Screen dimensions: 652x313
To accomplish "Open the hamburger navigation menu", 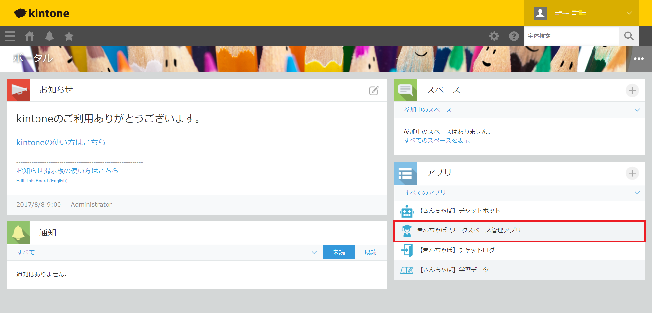I will pos(10,36).
